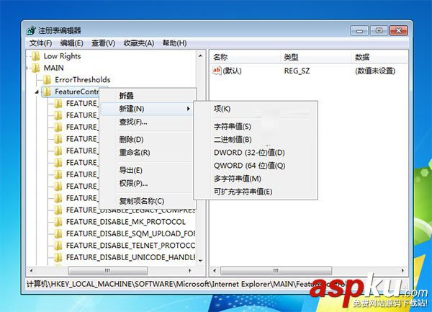Select 新建(N) in the context menu

148,109
